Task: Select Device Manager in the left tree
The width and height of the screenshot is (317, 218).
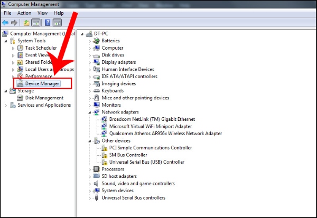Action: [41, 83]
